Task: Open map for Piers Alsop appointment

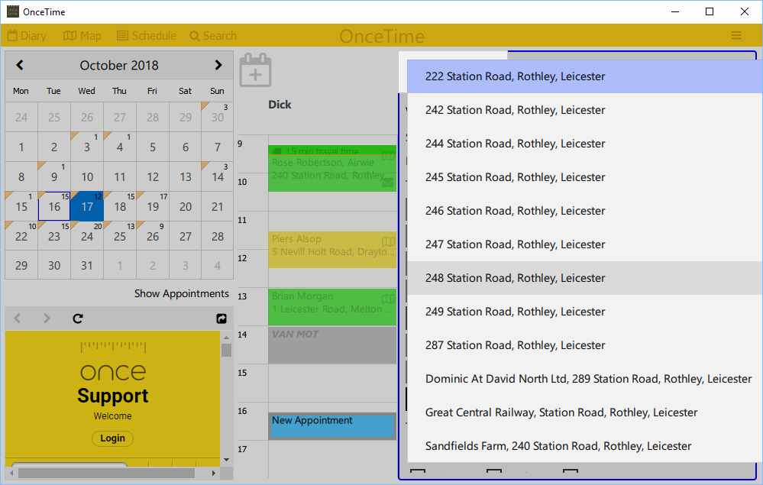Action: (388, 242)
